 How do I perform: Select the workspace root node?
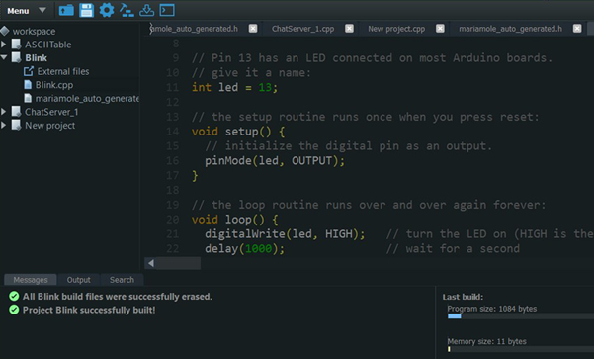[x=34, y=31]
